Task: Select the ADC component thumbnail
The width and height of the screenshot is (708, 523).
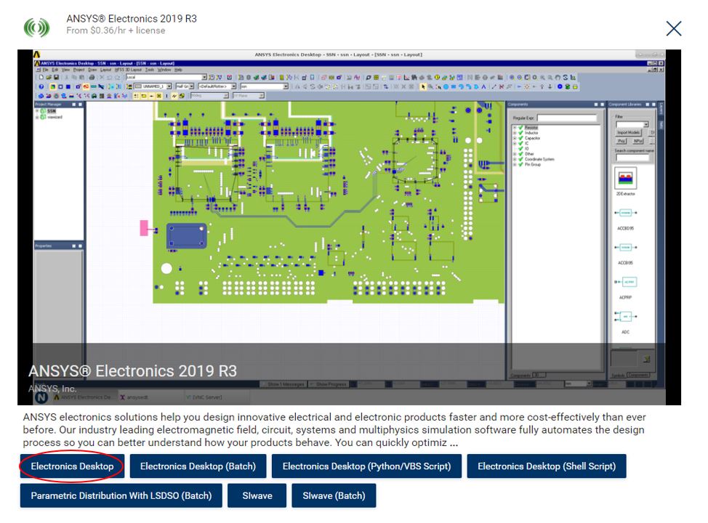Action: pyautogui.click(x=625, y=317)
